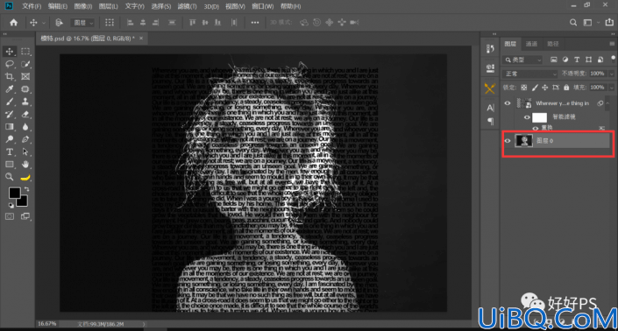Toggle lock position
The width and height of the screenshot is (618, 331).
(545, 88)
